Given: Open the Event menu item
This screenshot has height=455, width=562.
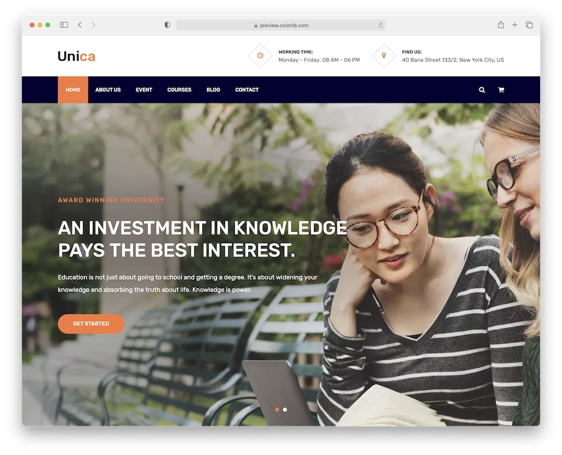Looking at the screenshot, I should pyautogui.click(x=144, y=90).
